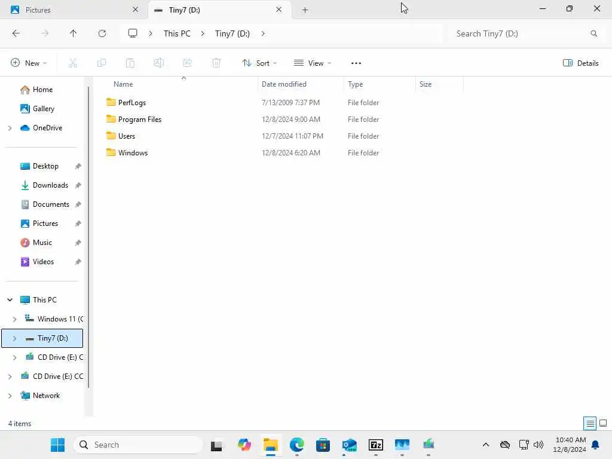
Task: Sort by the Type column header
Action: click(x=355, y=84)
